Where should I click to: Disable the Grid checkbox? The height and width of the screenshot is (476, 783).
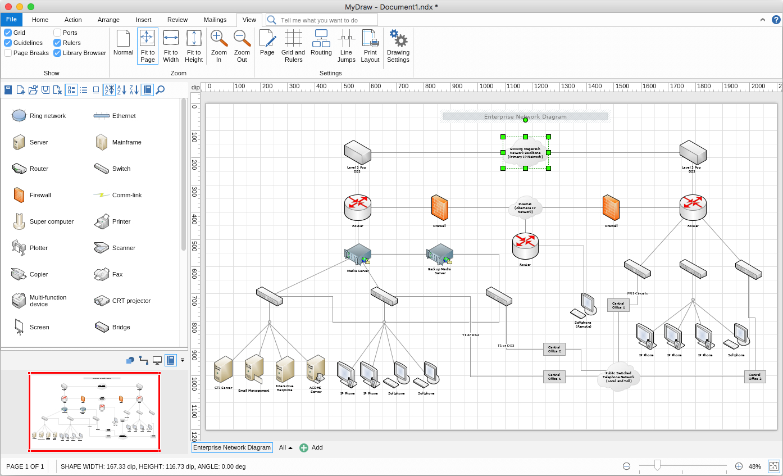click(8, 33)
